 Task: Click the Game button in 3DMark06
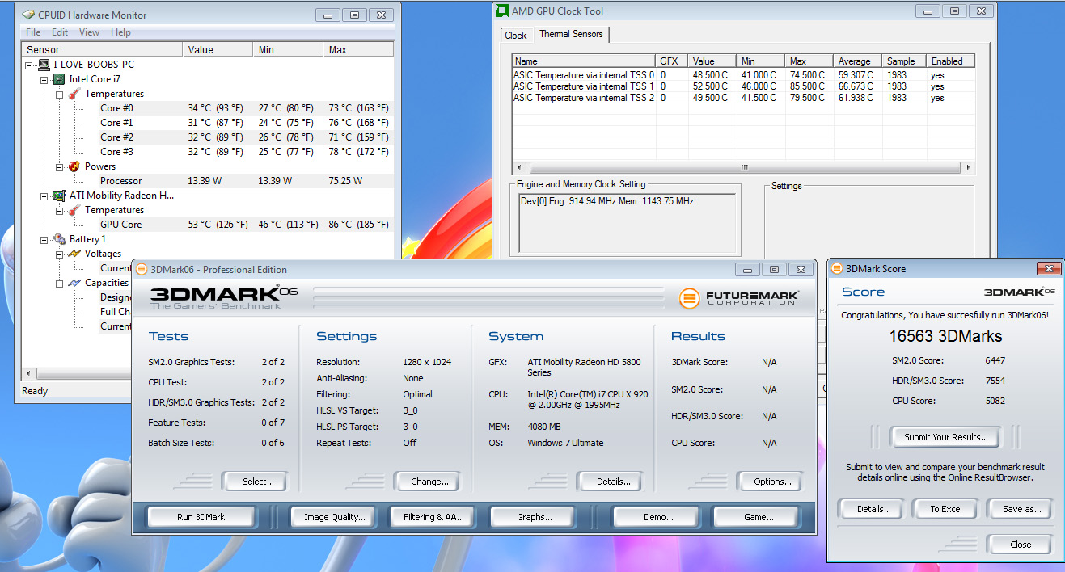[x=758, y=517]
